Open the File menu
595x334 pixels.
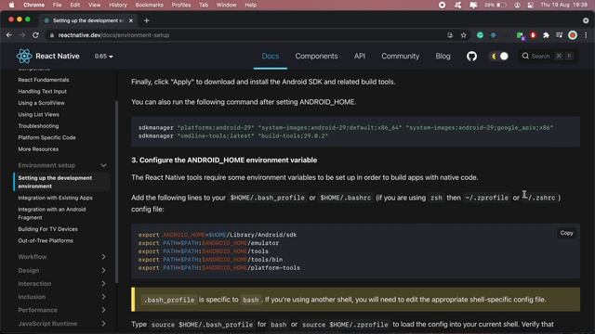[57, 5]
